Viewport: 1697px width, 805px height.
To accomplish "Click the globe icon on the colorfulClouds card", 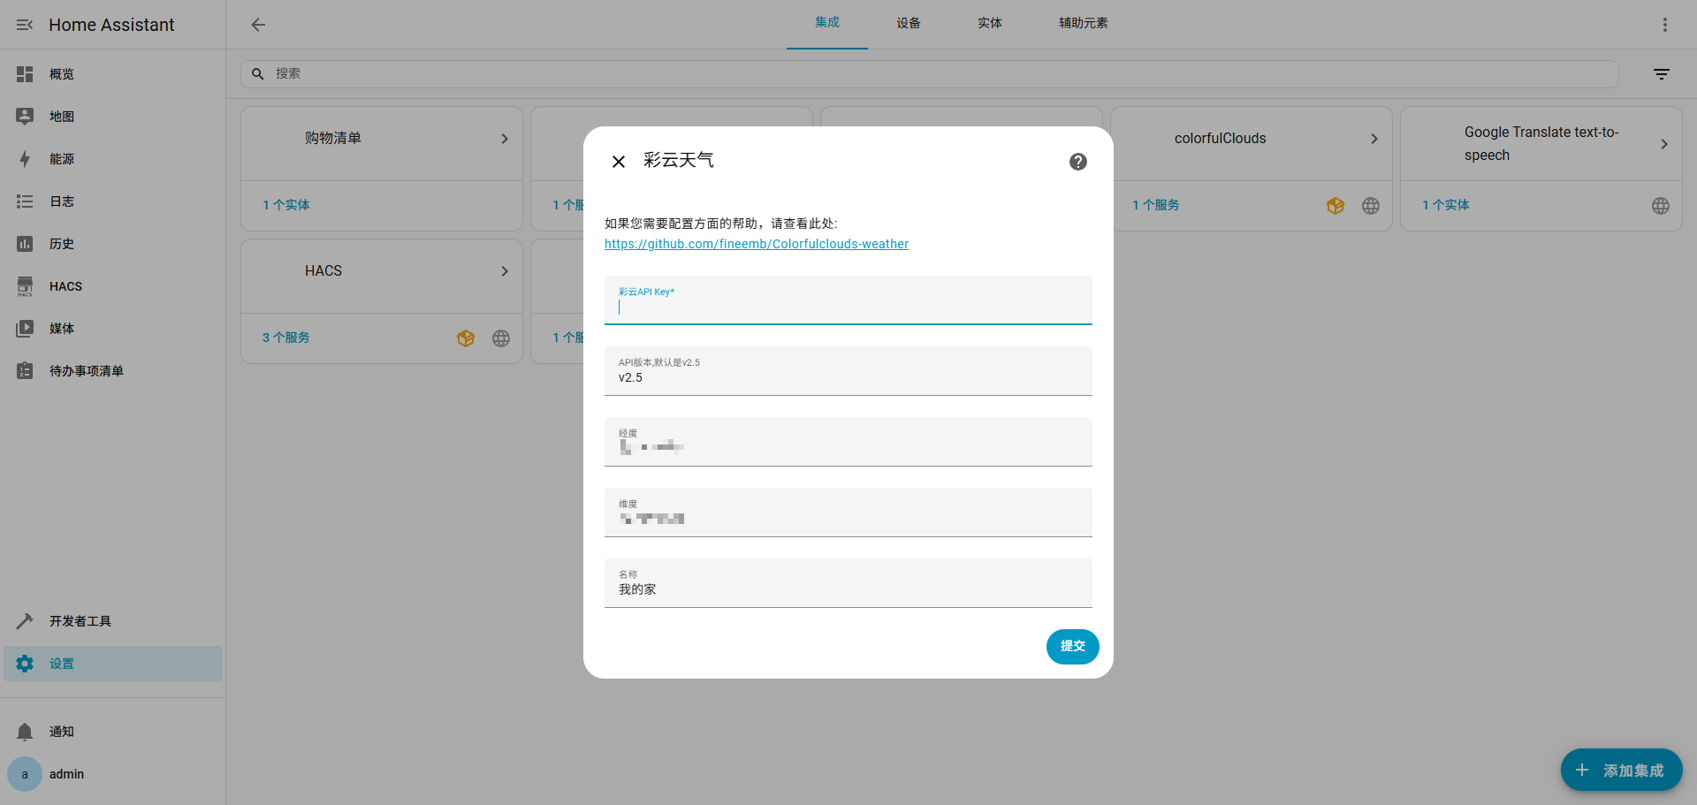I will pyautogui.click(x=1370, y=205).
